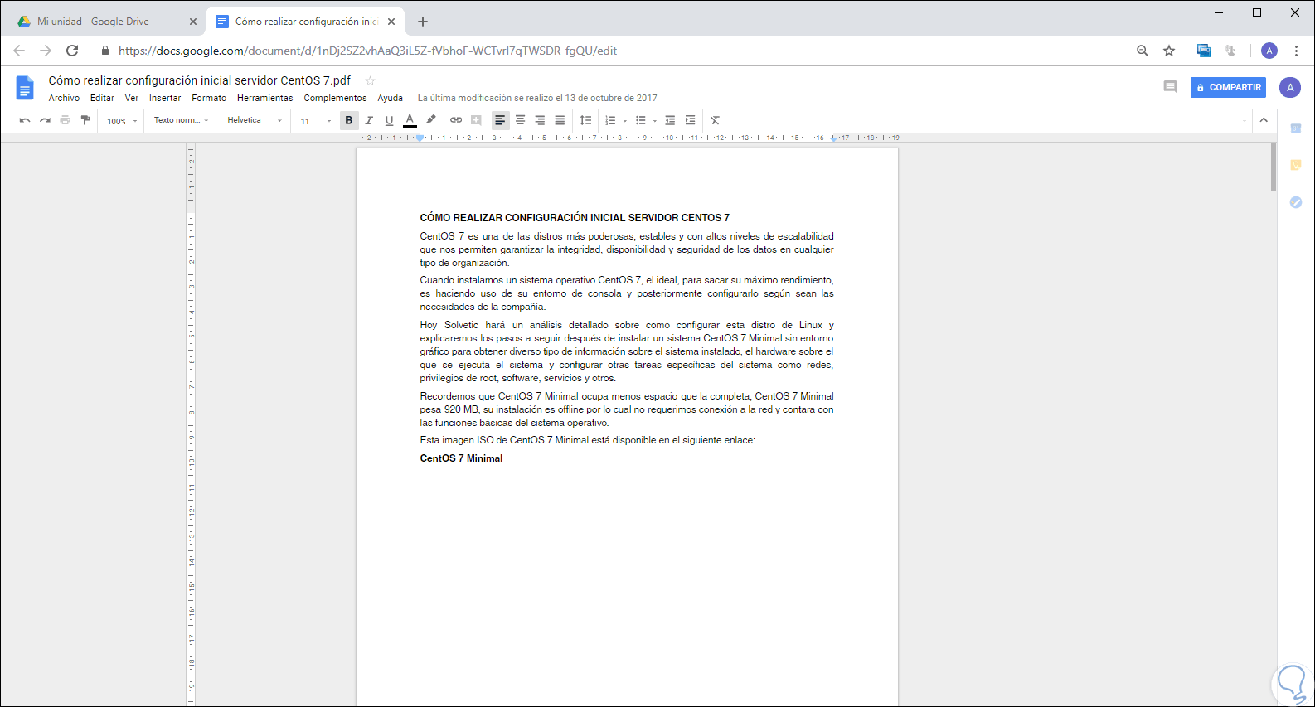This screenshot has width=1315, height=707.
Task: Toggle underline formatting
Action: click(389, 120)
